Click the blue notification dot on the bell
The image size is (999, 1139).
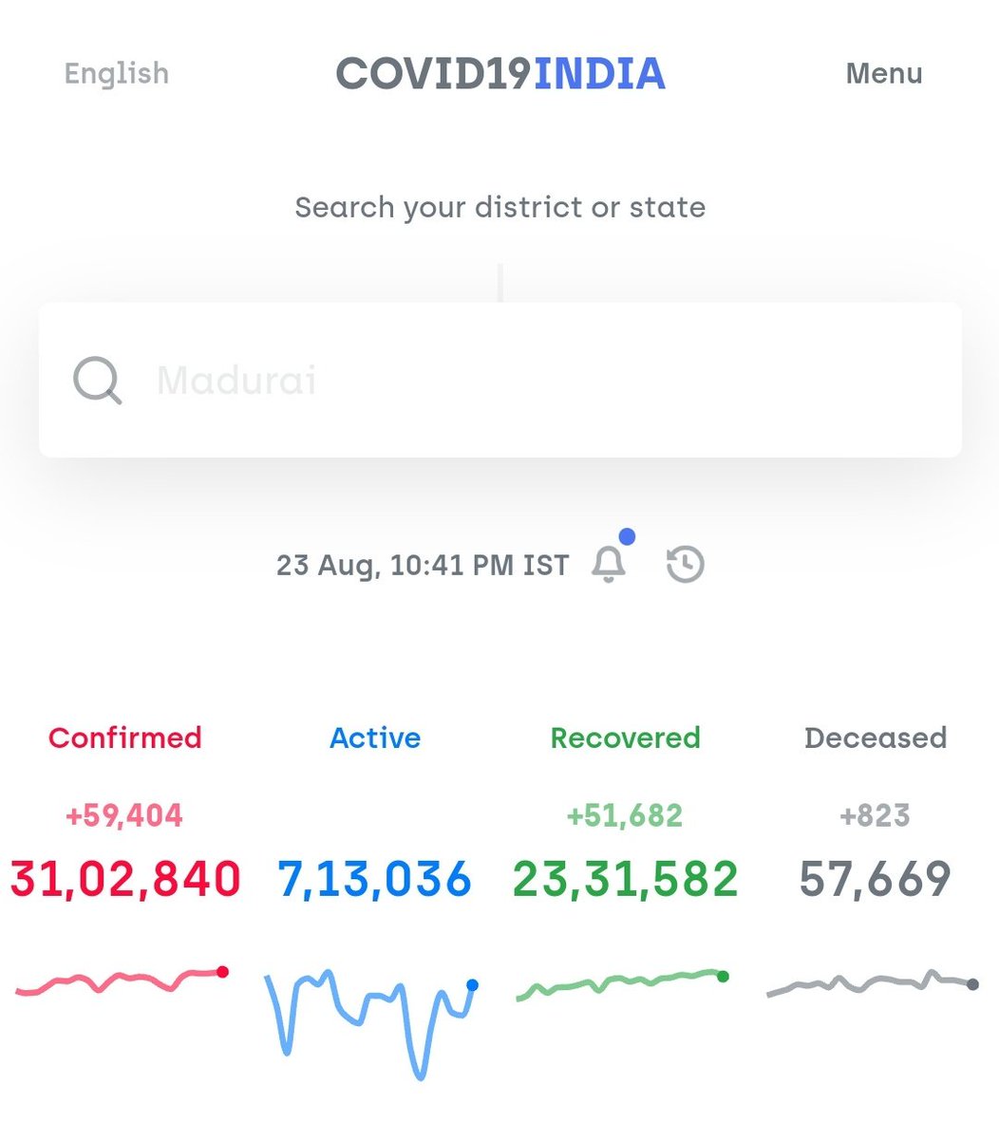point(629,535)
